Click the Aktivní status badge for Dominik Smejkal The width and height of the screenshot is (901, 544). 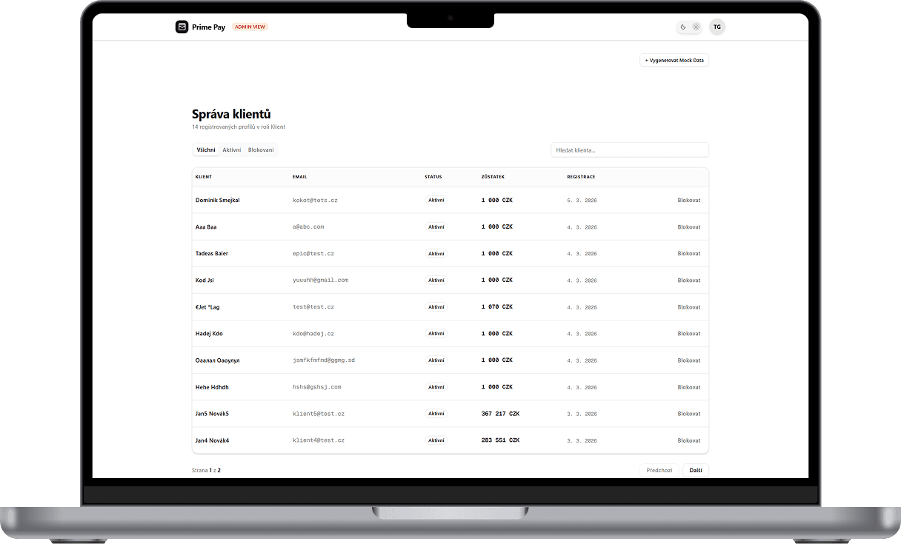point(436,200)
